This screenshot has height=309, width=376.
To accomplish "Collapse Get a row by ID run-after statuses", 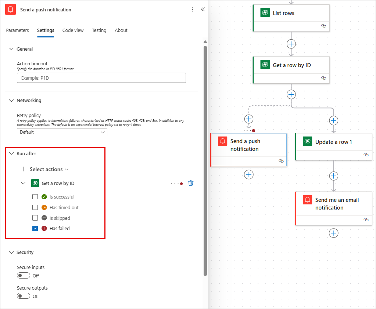I will [x=23, y=183].
